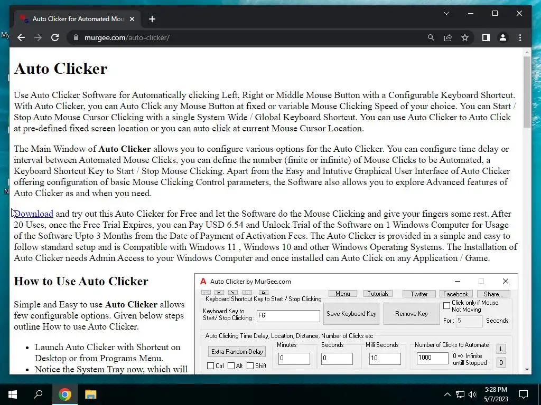Open Windows taskbar search

tap(38, 394)
